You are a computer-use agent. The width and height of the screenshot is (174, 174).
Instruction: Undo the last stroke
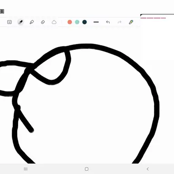[108, 22]
